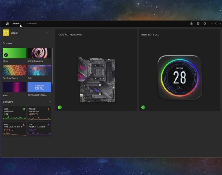This screenshot has height=175, width=222.
Task: Click the H150I ELITE LCD title text
Action: (x=150, y=35)
